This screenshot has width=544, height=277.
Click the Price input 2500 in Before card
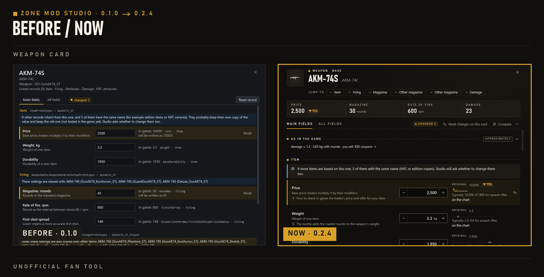(115, 133)
